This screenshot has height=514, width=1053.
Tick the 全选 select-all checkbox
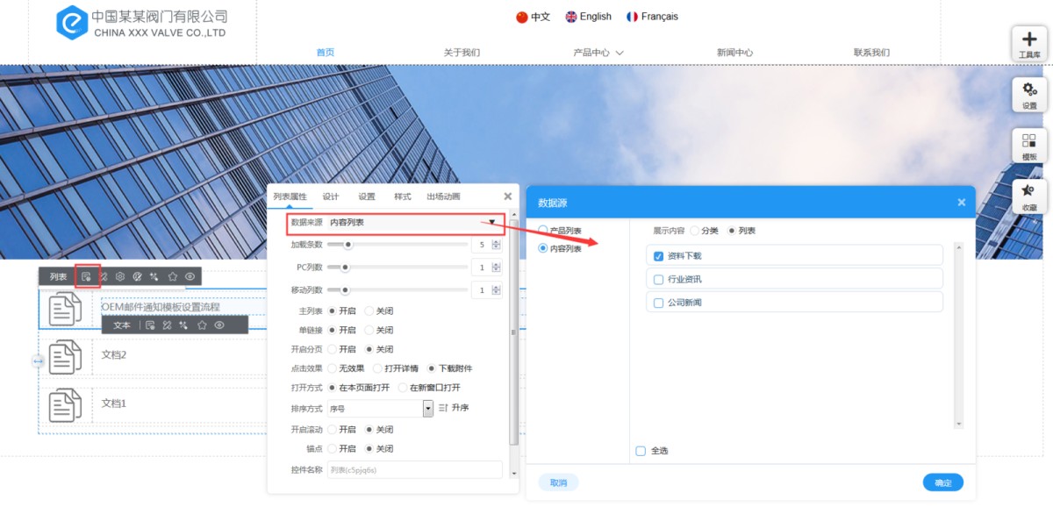(641, 451)
